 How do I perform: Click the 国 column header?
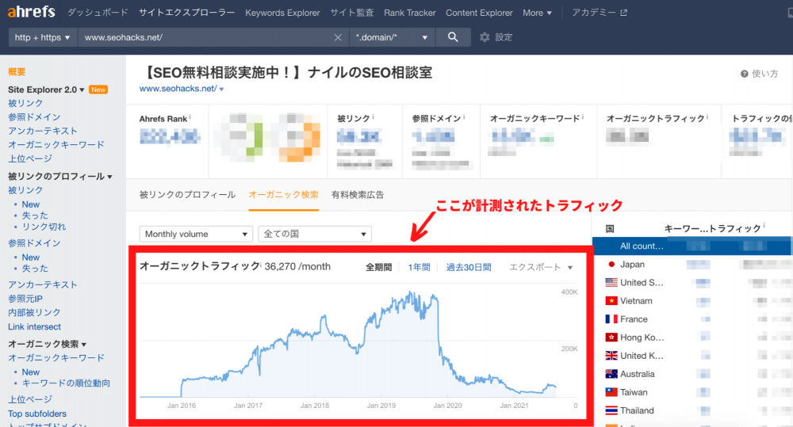[610, 228]
